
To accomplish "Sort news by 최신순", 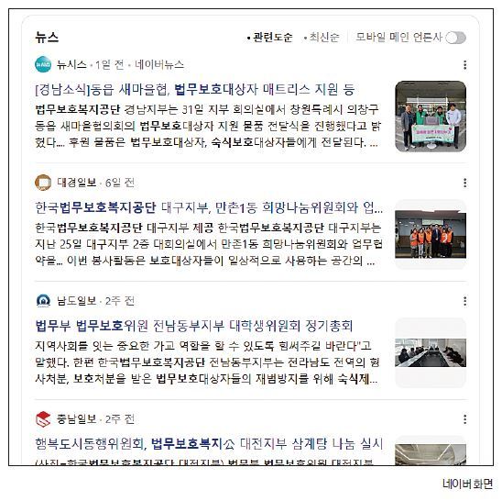I will pyautogui.click(x=322, y=38).
